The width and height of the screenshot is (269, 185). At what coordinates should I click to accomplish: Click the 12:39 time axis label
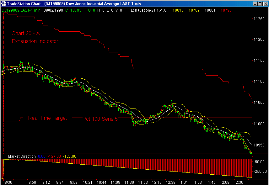point(170,182)
